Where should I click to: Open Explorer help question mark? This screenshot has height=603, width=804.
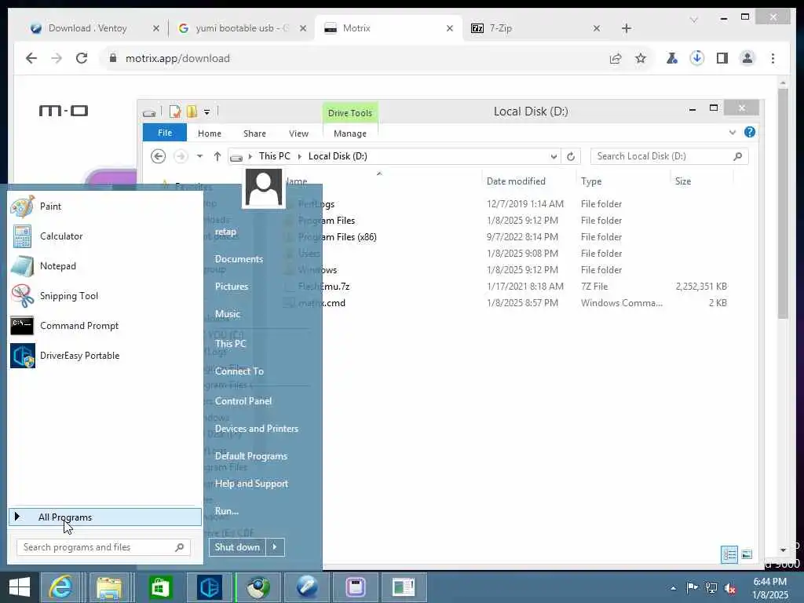(750, 132)
